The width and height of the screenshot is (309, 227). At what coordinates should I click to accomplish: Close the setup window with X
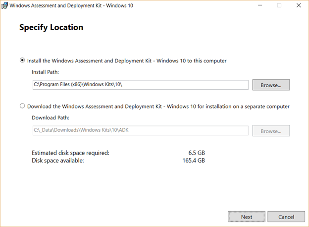[x=299, y=5]
